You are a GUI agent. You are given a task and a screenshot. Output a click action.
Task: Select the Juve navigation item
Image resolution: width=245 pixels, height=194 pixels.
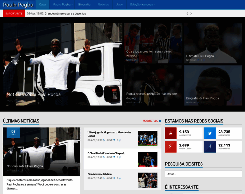pos(119,5)
